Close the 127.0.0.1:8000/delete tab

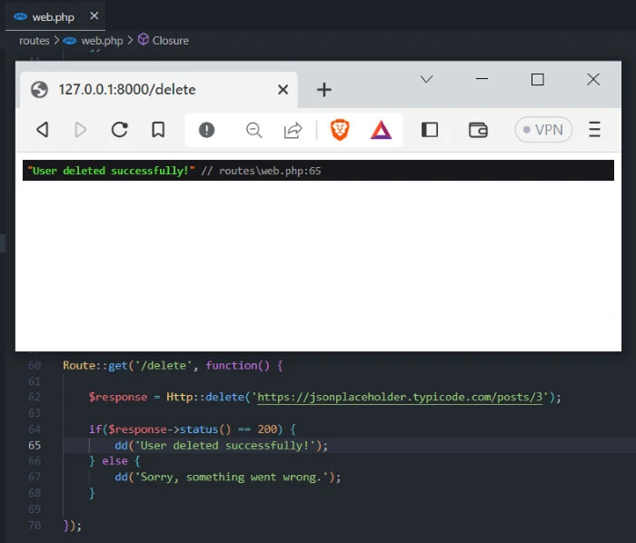click(283, 89)
